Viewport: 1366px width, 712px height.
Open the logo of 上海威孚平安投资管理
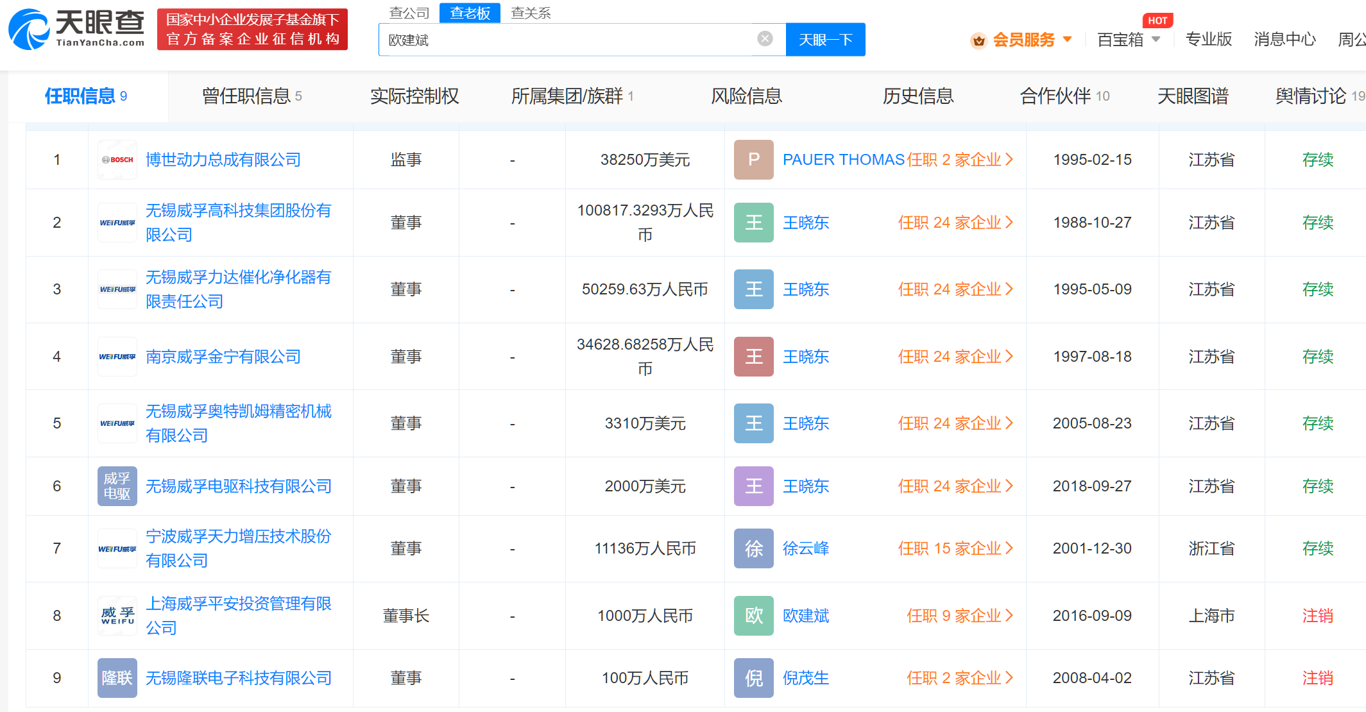pos(117,616)
